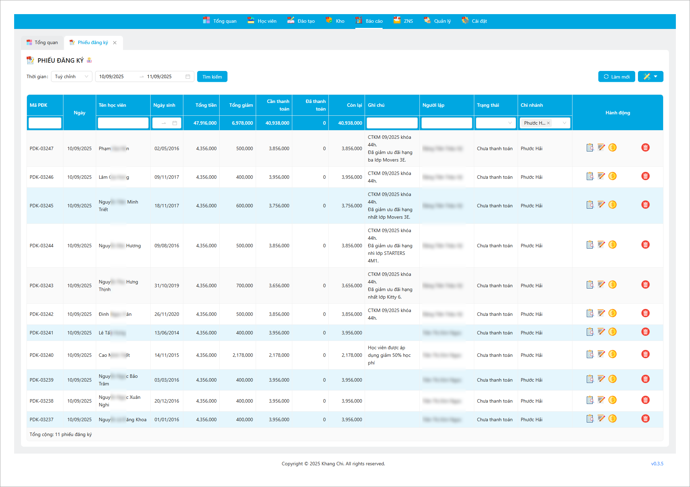Remove the Phước H... branch filter tag
This screenshot has width=690, height=487.
548,123
